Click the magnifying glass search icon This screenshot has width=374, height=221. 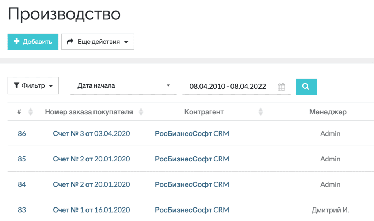point(306,86)
